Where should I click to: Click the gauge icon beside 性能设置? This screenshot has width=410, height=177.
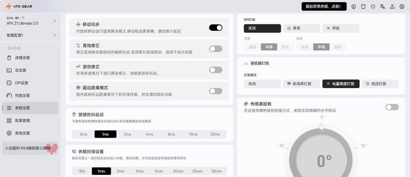(x=9, y=96)
